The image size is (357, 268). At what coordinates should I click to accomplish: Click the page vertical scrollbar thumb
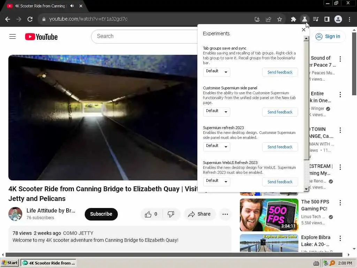[354, 64]
